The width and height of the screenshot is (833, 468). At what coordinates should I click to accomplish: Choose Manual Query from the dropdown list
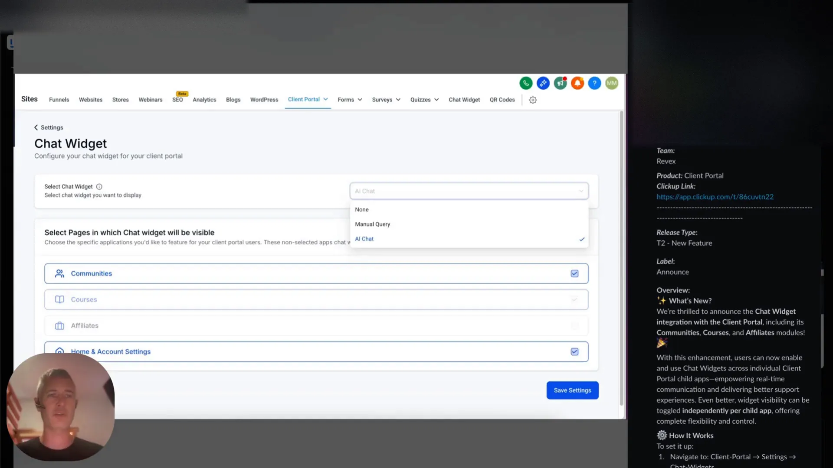[x=469, y=224]
